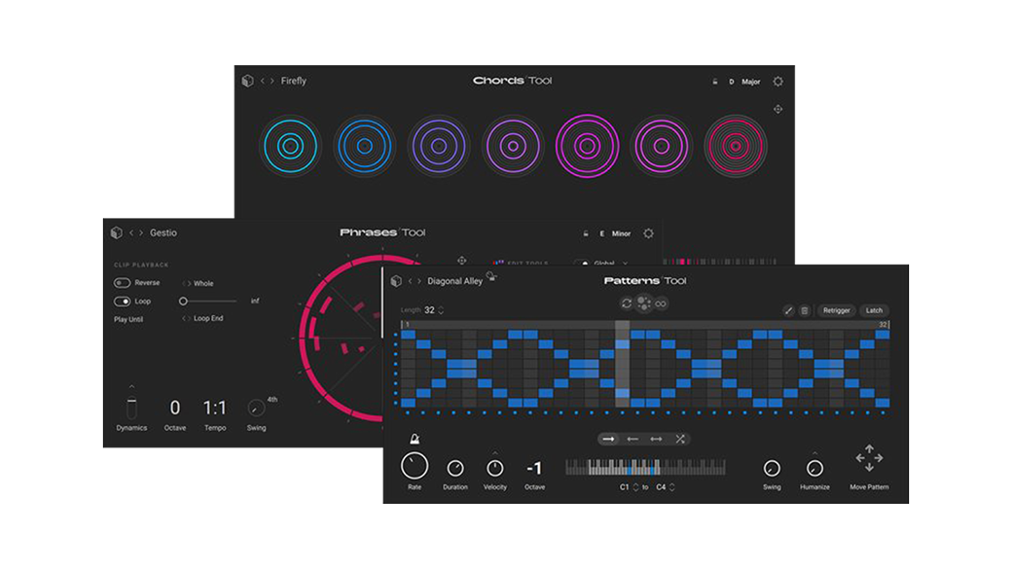This screenshot has height=569, width=1012.
Task: Click the Patterns Tool Octave value -1
Action: (x=534, y=469)
